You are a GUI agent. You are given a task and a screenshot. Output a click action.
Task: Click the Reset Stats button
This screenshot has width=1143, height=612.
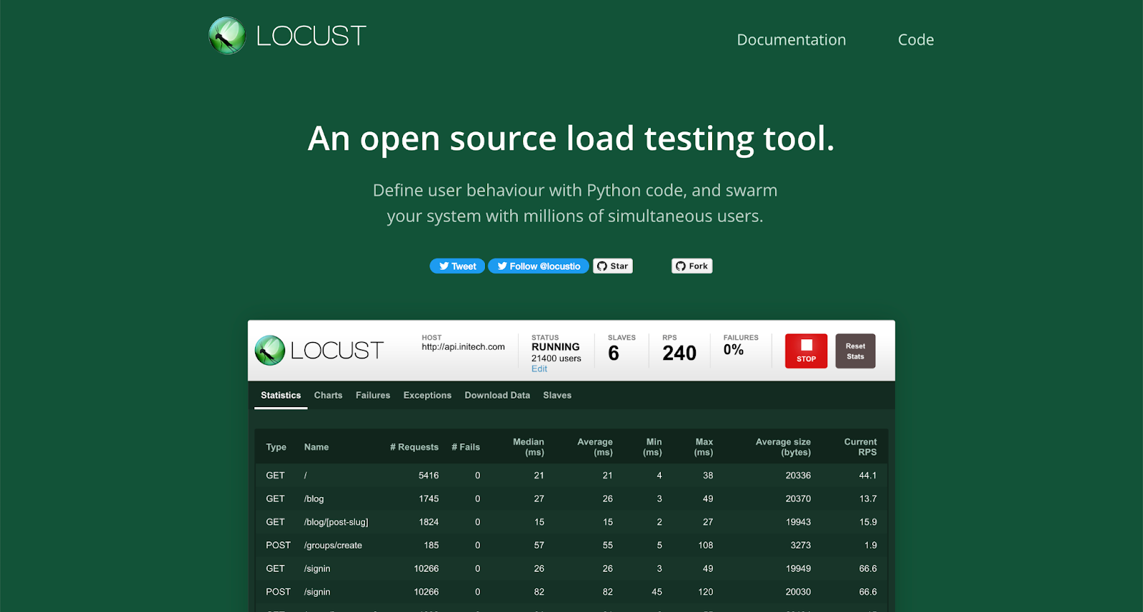coord(856,351)
